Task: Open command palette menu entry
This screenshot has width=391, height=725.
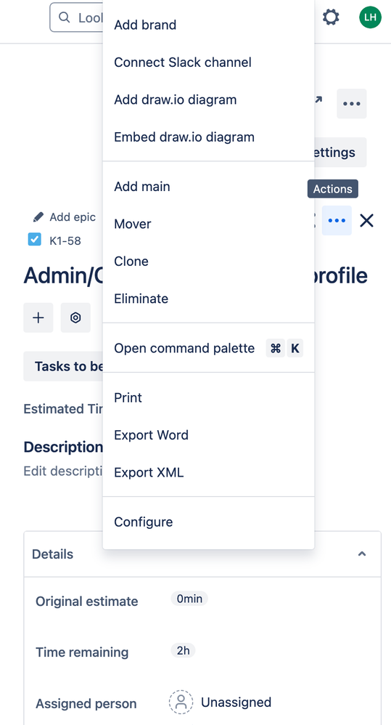Action: click(x=209, y=348)
